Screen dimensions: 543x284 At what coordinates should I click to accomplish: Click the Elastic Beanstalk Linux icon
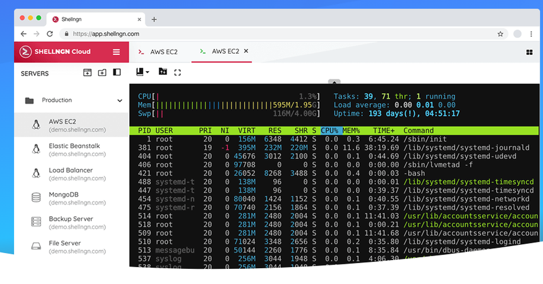36,149
